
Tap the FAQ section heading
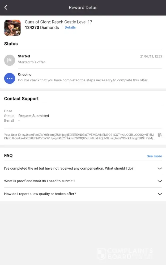pos(8,156)
